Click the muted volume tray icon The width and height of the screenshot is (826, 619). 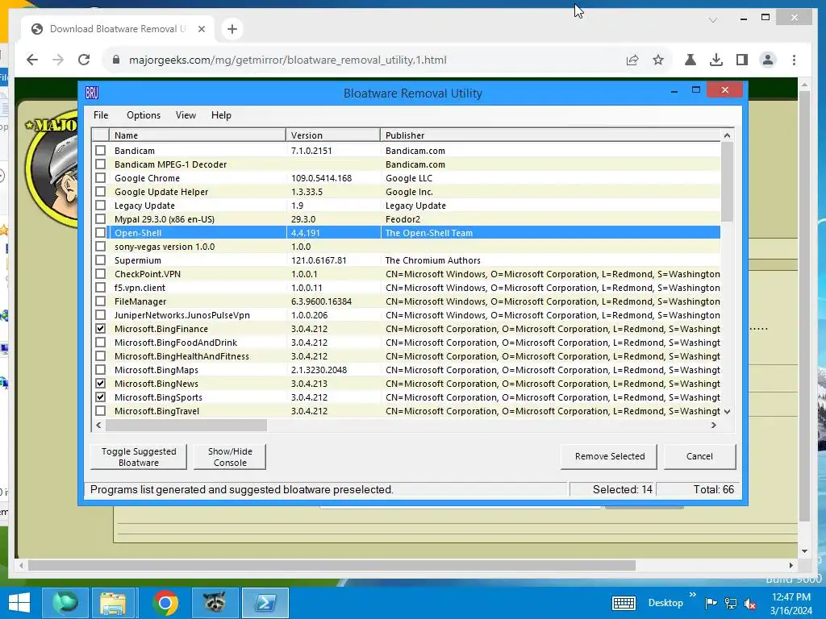tap(749, 604)
